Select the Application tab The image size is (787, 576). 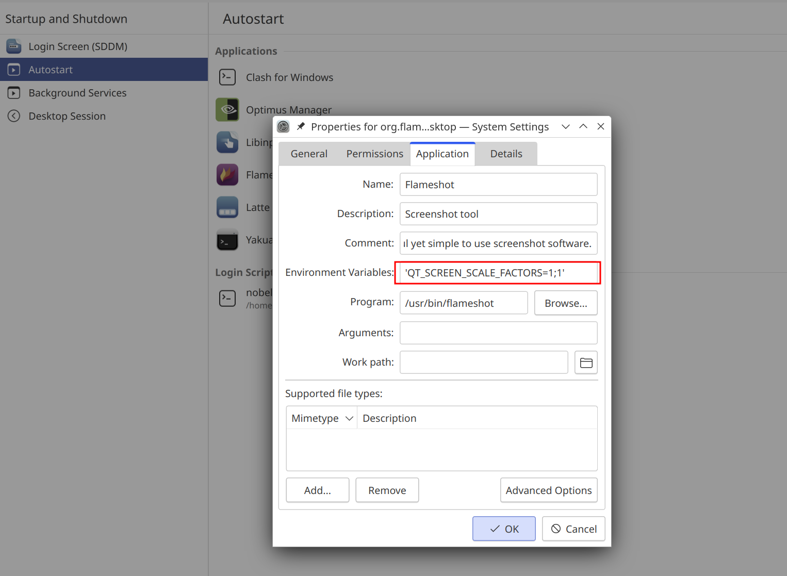[442, 154]
